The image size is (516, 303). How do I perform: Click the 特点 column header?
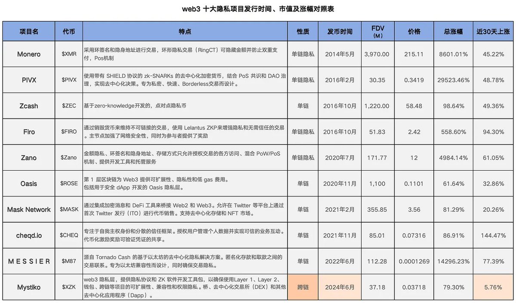pyautogui.click(x=185, y=31)
